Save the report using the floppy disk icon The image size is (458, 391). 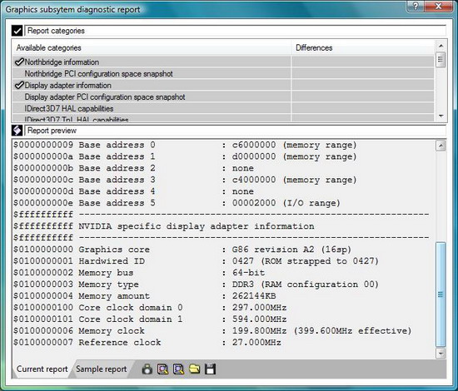[x=210, y=369]
